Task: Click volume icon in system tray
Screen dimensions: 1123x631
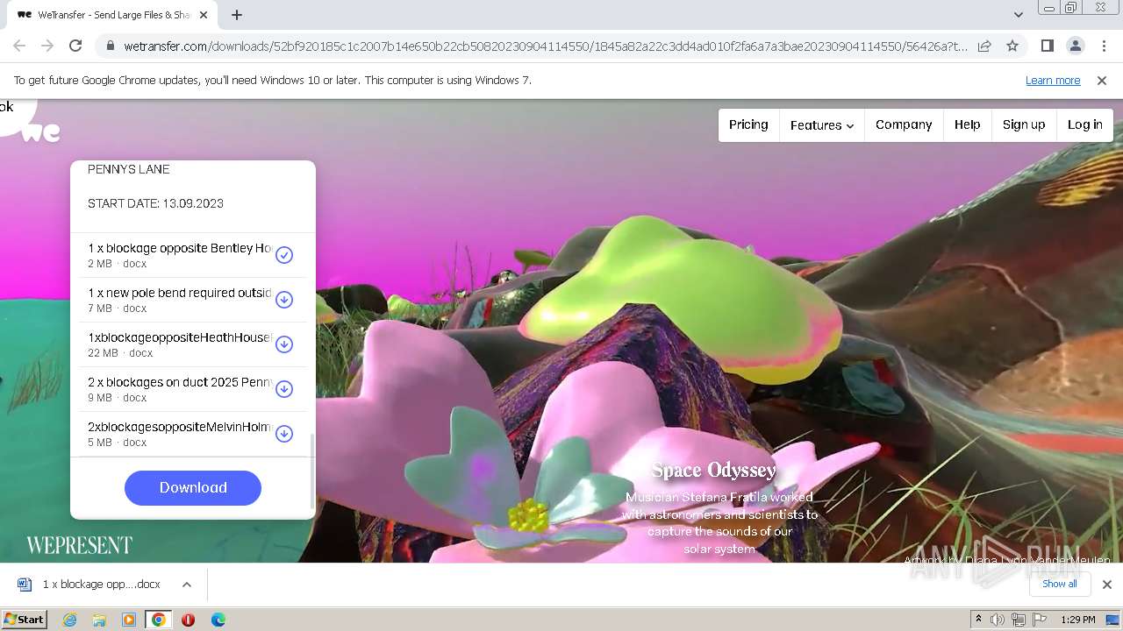Action: 998,620
